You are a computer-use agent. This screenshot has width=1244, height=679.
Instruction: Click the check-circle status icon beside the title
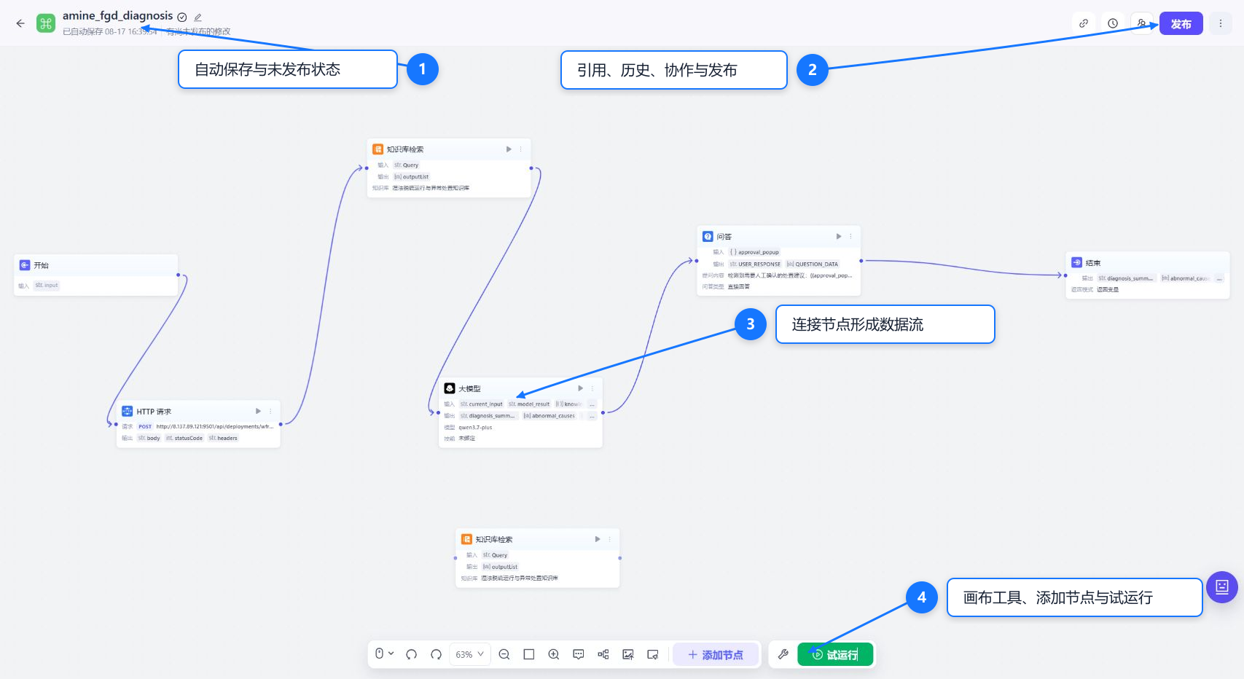coord(182,17)
